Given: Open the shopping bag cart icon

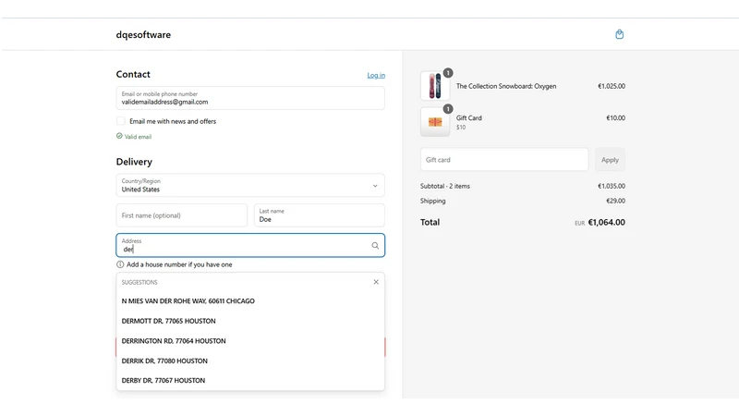Looking at the screenshot, I should (619, 34).
